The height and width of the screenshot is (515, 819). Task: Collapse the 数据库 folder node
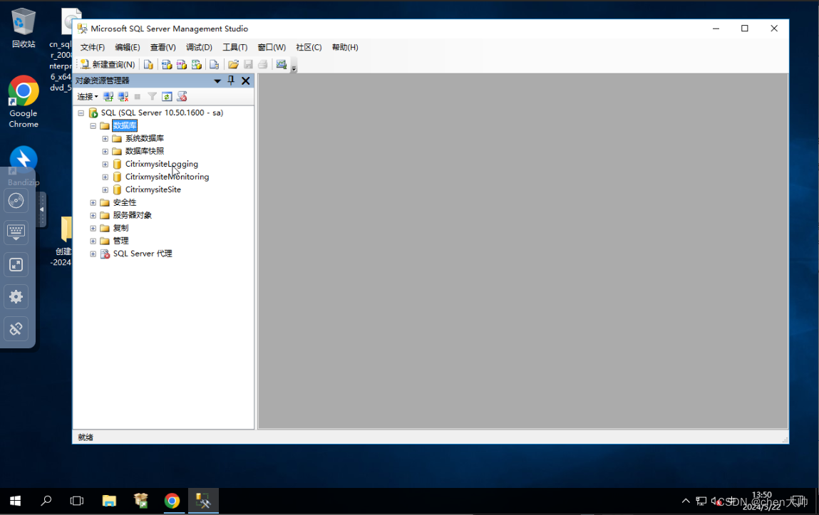click(93, 126)
